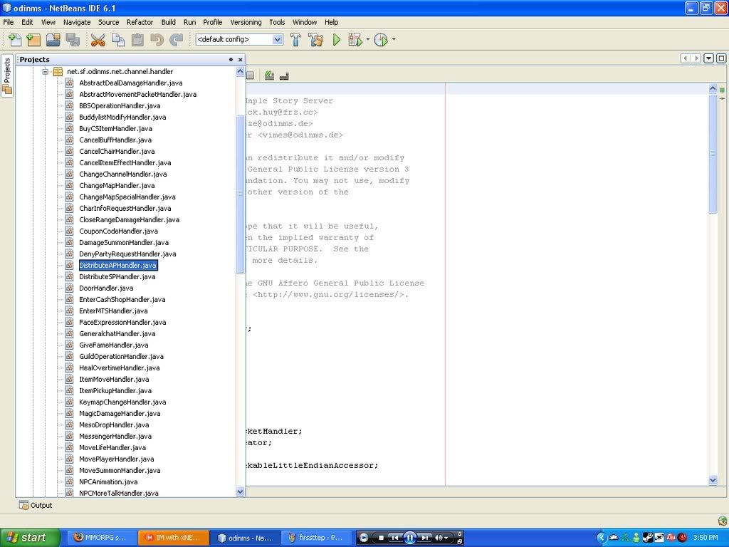This screenshot has height=547, width=729.
Task: Run main project with green arrow
Action: coord(337,40)
